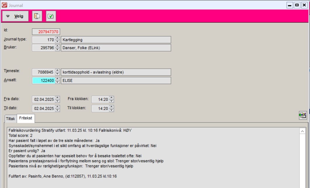Click the door exit icon in toolbar
The height and width of the screenshot is (188, 310).
point(37,16)
